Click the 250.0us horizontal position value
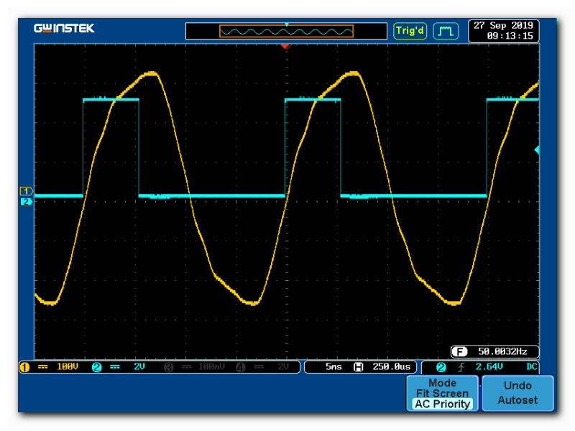Image resolution: width=575 pixels, height=431 pixels. pos(392,367)
